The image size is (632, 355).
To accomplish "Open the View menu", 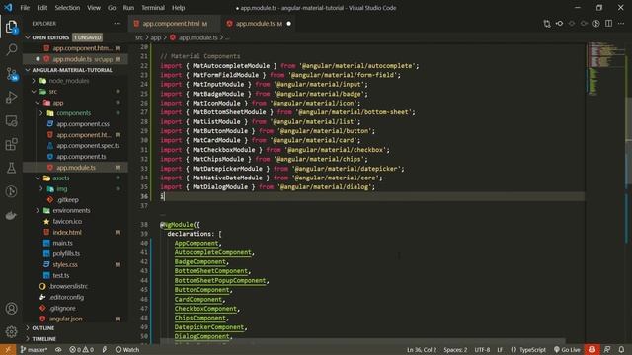I will (x=94, y=8).
